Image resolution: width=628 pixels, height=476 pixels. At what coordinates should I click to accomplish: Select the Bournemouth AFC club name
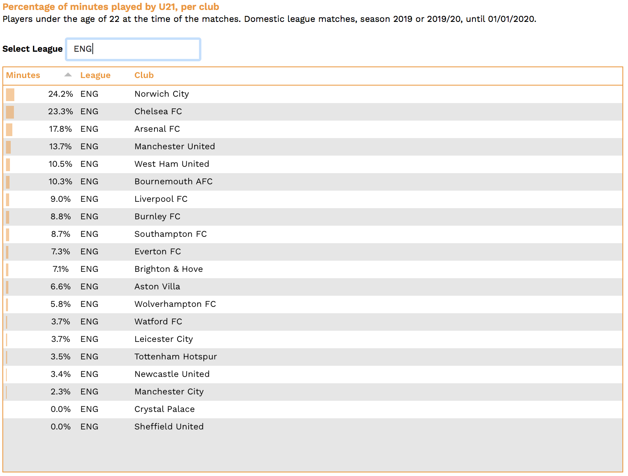pos(174,181)
